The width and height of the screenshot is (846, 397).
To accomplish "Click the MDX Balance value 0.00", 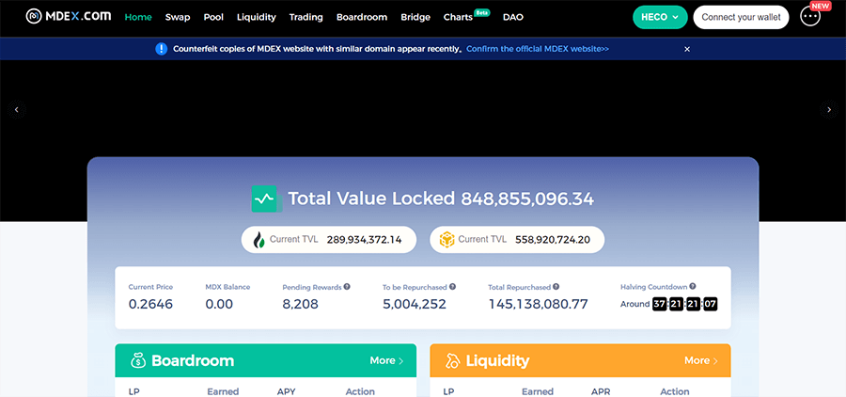I will (x=219, y=304).
